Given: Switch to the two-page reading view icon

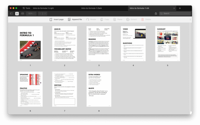Looking at the screenshot, I should tap(23, 14).
